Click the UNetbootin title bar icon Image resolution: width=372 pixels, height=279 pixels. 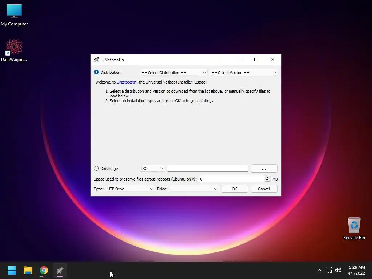pyautogui.click(x=97, y=60)
